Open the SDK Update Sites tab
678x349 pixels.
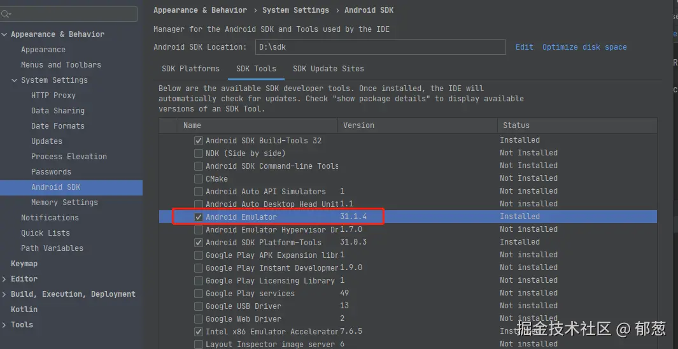point(328,69)
